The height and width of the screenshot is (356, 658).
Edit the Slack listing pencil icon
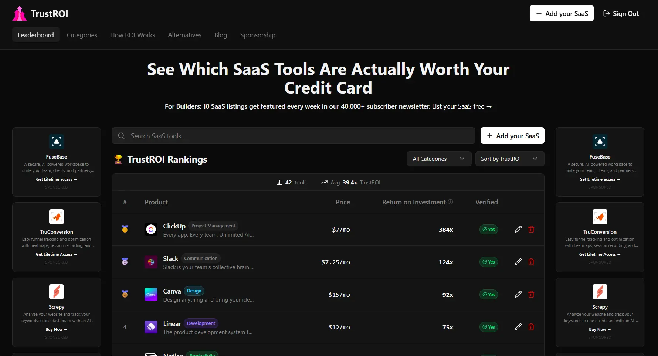click(518, 262)
